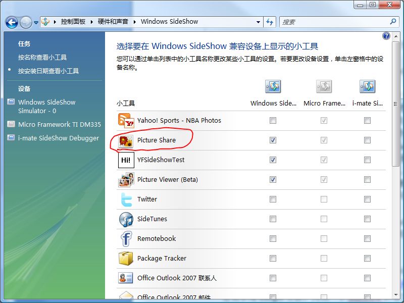Enable Yahoo! Sports for Windows Side... device
This screenshot has height=303, width=404.
(x=273, y=120)
